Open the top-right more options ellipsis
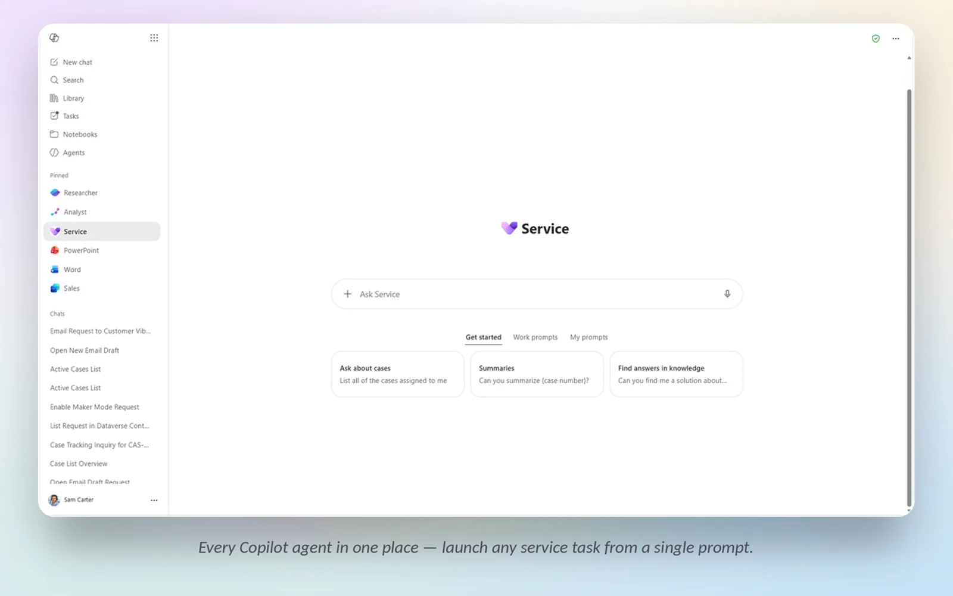 point(896,39)
